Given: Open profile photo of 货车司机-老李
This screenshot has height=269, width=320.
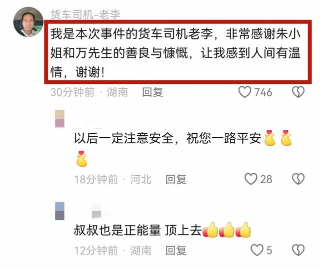Looking at the screenshot, I should point(28,22).
